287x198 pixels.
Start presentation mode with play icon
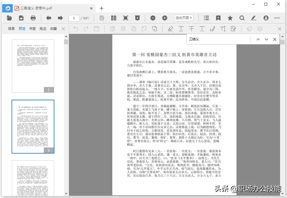tap(137, 18)
